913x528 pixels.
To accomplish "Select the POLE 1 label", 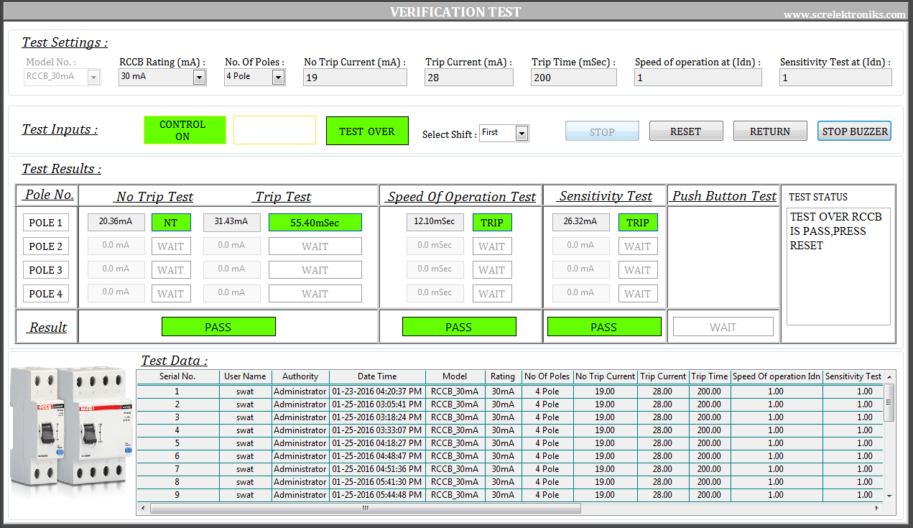I will [x=46, y=222].
